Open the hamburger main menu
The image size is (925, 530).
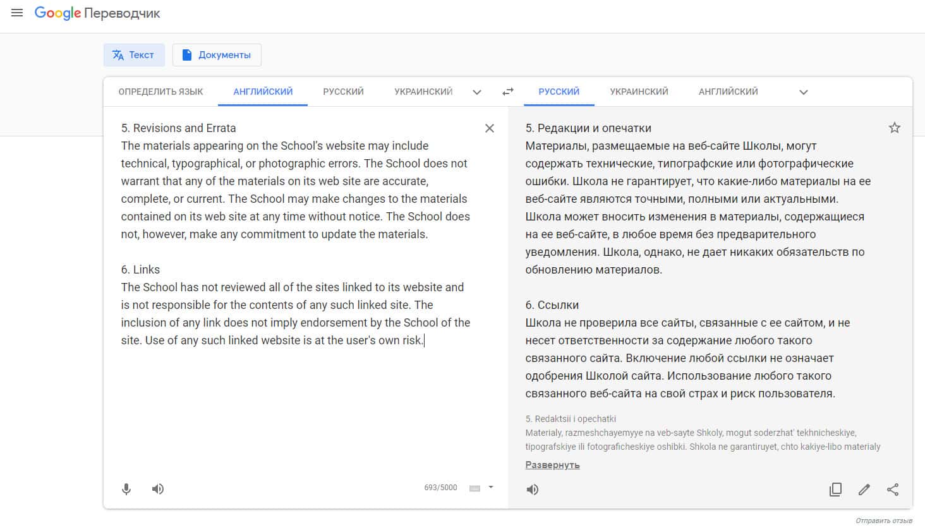[x=17, y=13]
